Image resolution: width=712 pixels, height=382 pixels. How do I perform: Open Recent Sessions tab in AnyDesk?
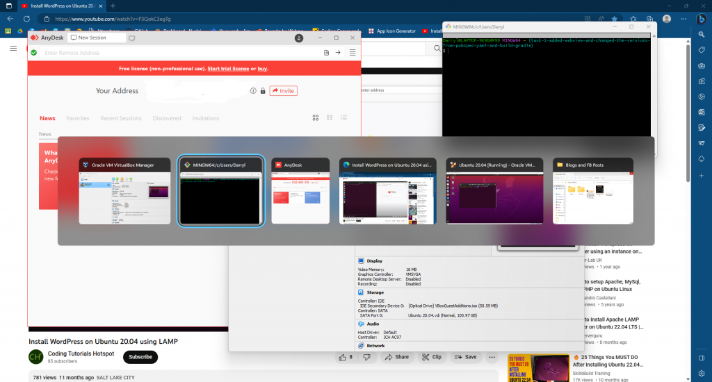pos(121,118)
